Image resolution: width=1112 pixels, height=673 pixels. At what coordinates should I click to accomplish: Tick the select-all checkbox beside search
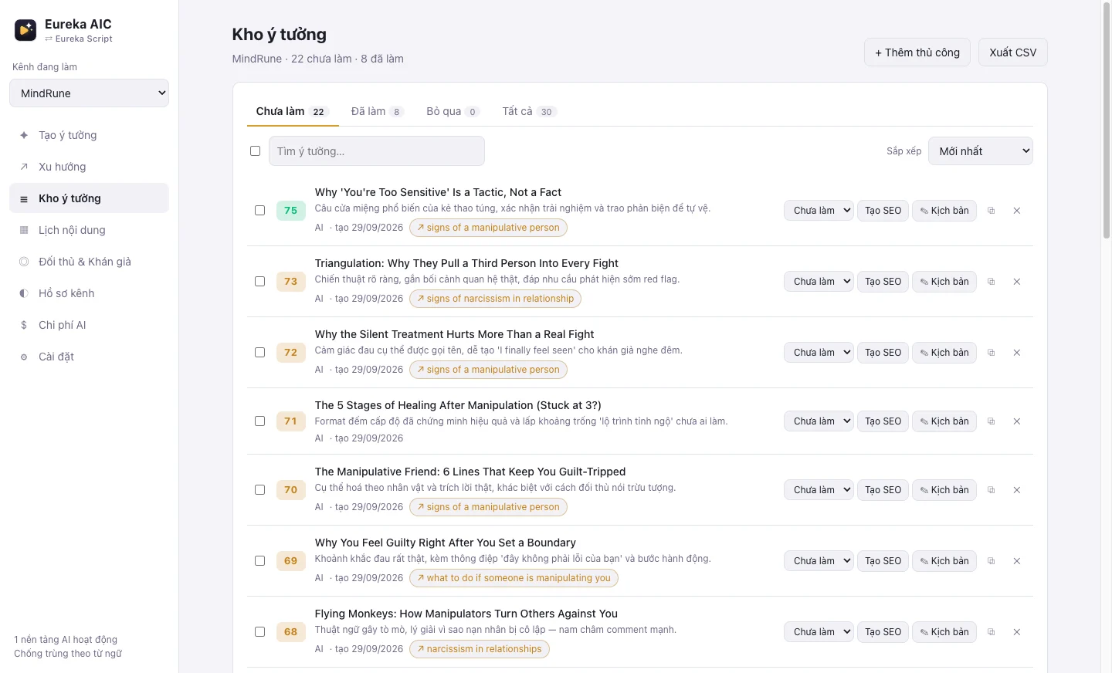click(x=256, y=151)
